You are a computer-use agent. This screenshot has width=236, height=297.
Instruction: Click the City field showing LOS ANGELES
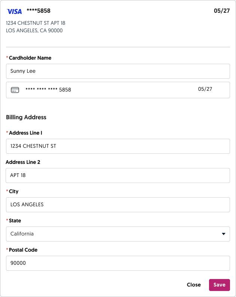click(118, 205)
